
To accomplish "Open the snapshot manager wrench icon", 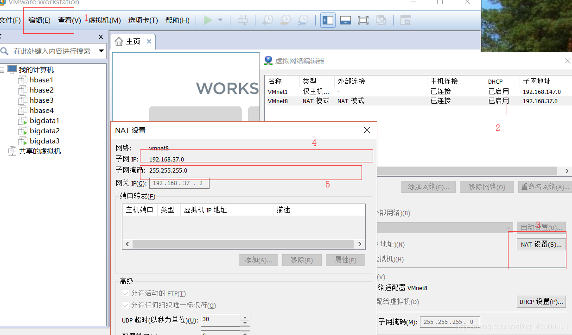I will pos(303,20).
